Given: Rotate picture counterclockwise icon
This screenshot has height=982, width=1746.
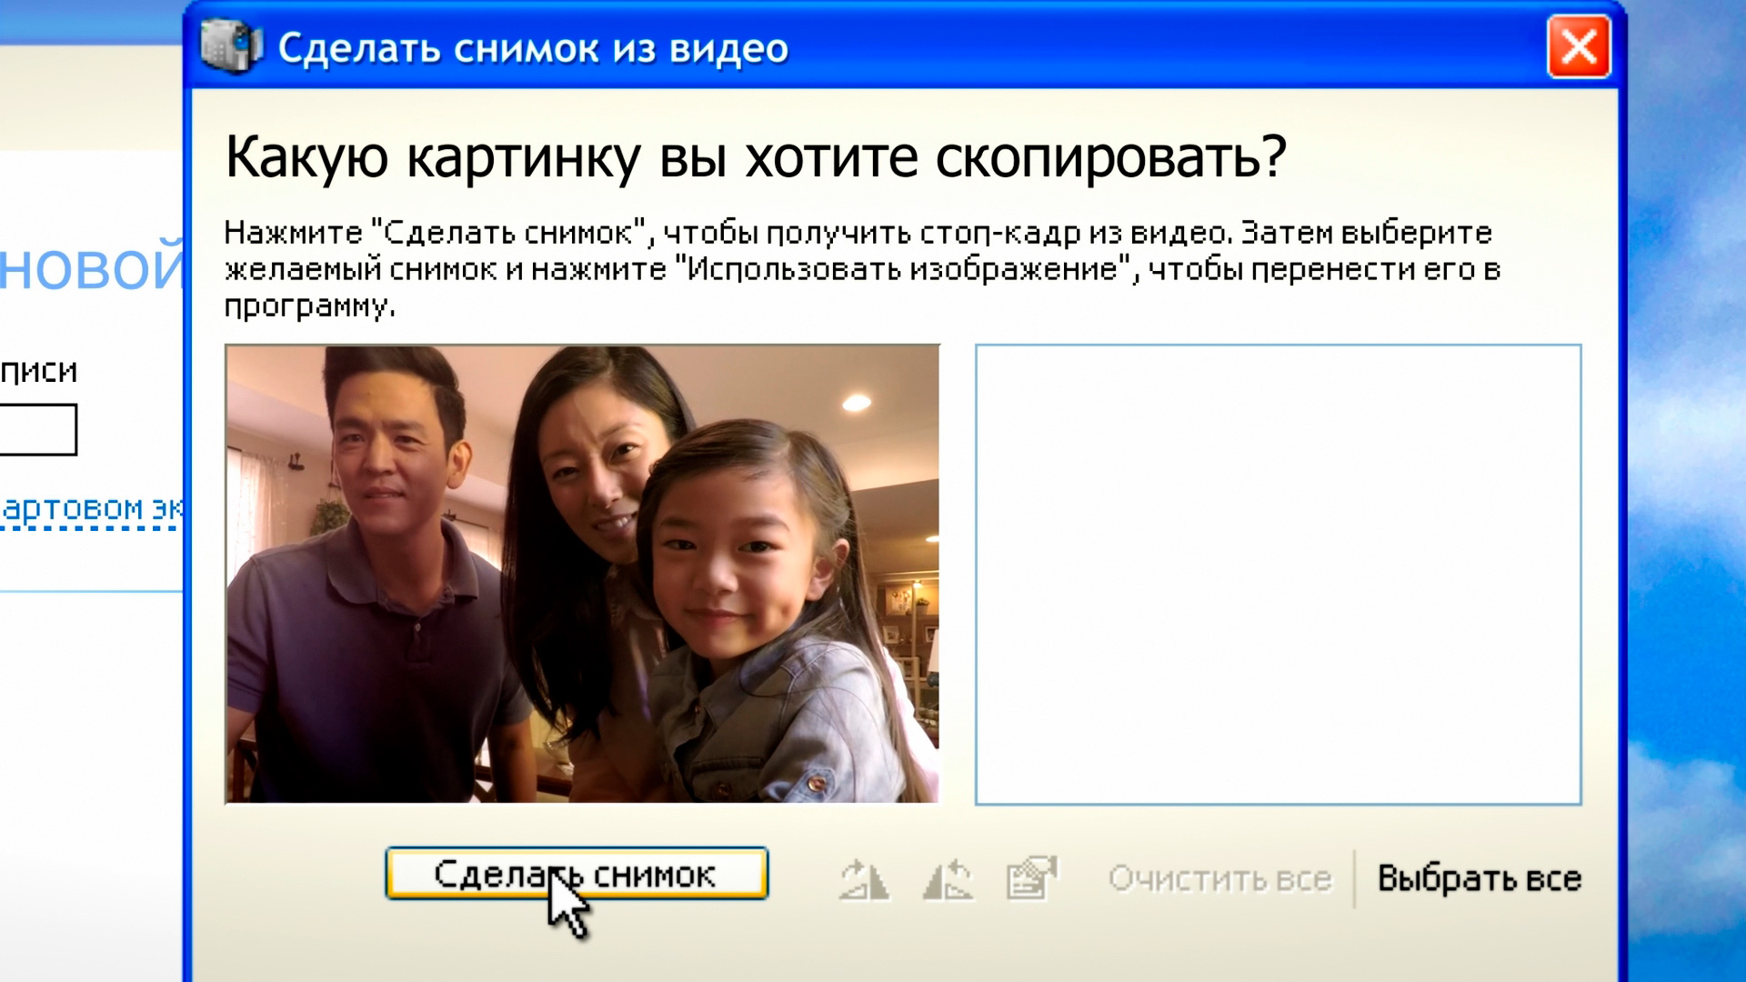Looking at the screenshot, I should point(948,879).
